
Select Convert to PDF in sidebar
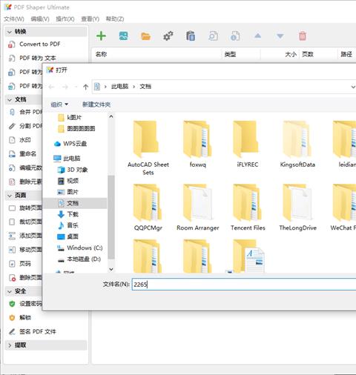tap(40, 44)
